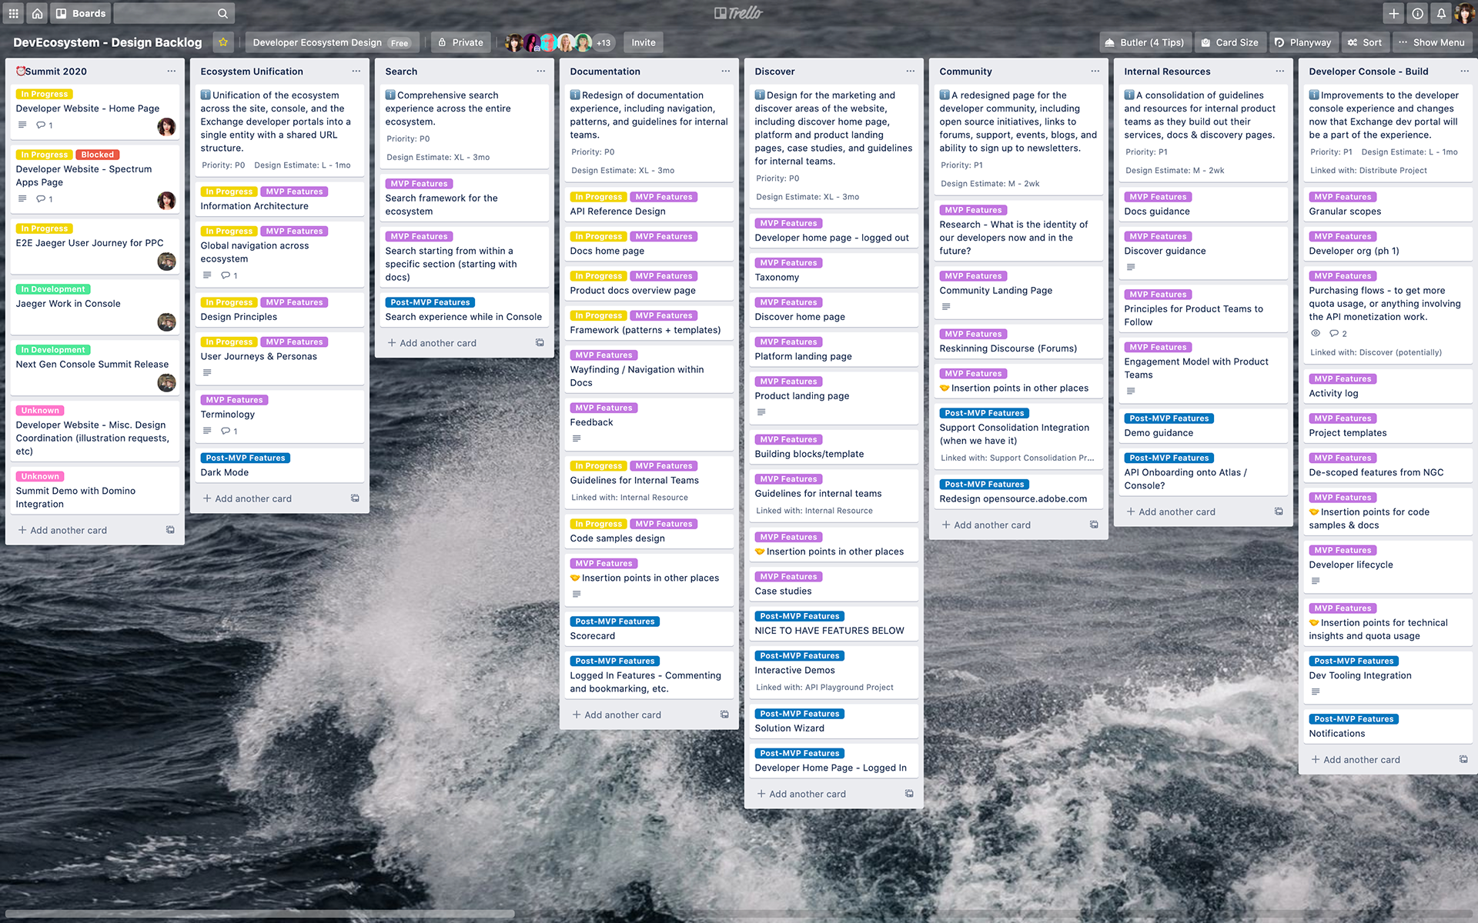Click card template icon in Developer Console list
The height and width of the screenshot is (923, 1478).
tap(1463, 759)
